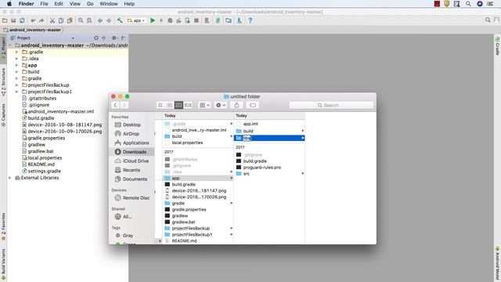Image resolution: width=501 pixels, height=282 pixels.
Task: Click the Undo arrow in toolbar
Action: (x=33, y=20)
